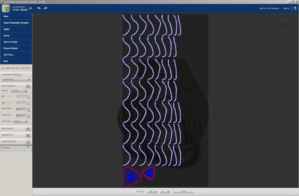299x196 pixels.
Task: Click the Export button in bottom bar
Action: pyautogui.click(x=184, y=192)
